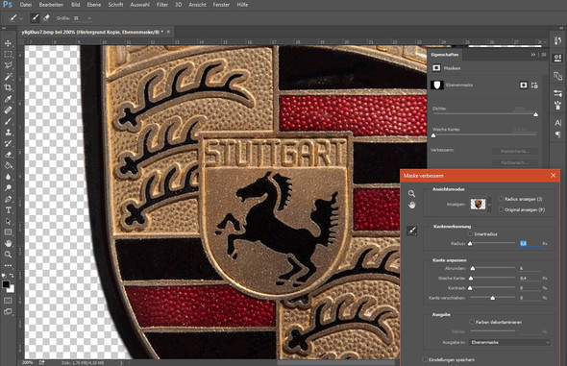Open the tool preset dropdown arrow in options bar

click(x=21, y=18)
